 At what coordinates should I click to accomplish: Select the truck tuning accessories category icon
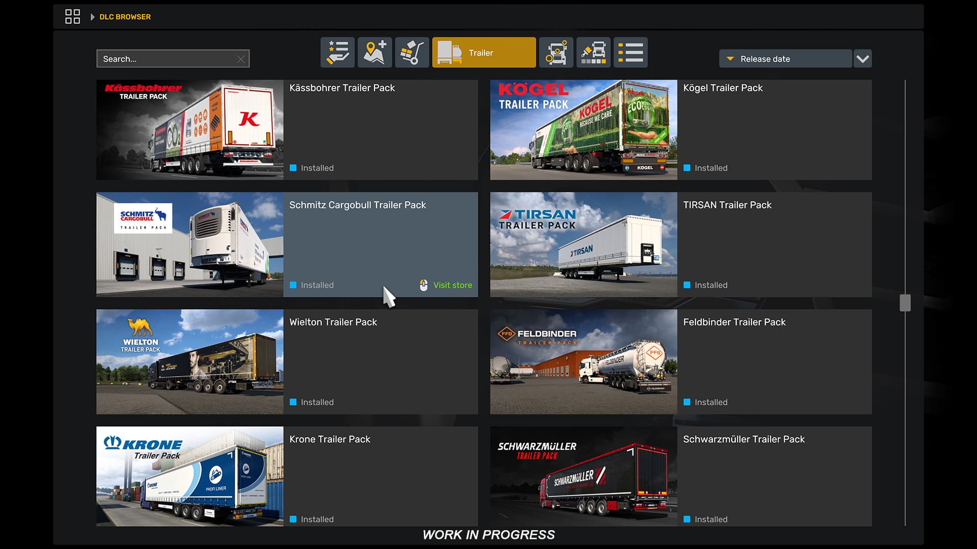point(556,52)
